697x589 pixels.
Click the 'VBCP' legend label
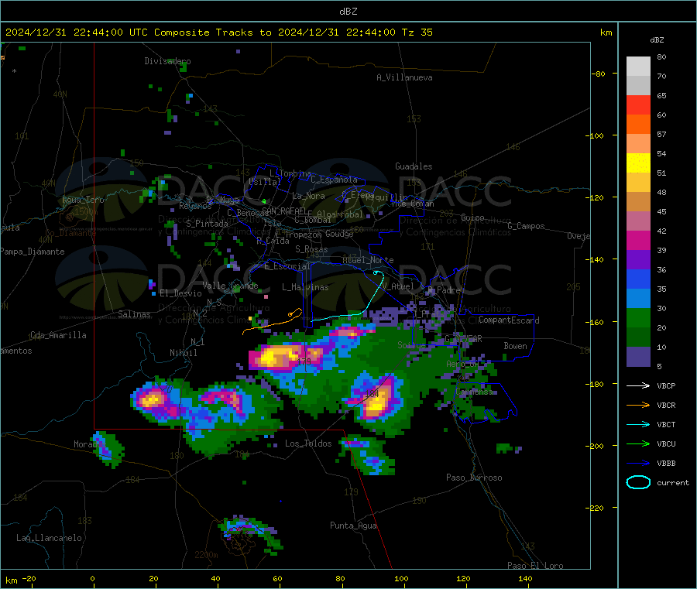(x=666, y=385)
